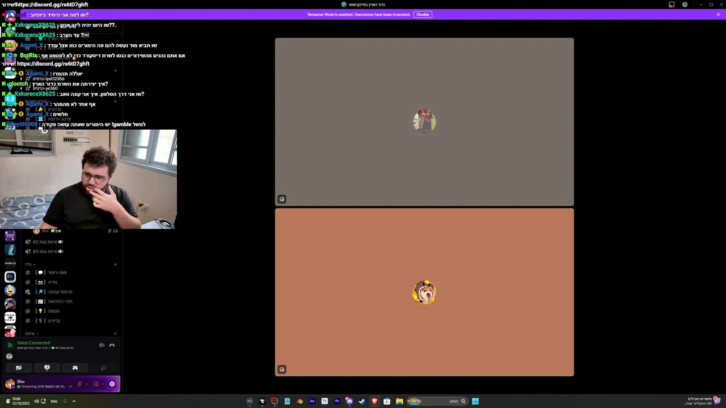Toggle the bottom video tile's corner icon
Screen dimensions: 726x408
282,369
